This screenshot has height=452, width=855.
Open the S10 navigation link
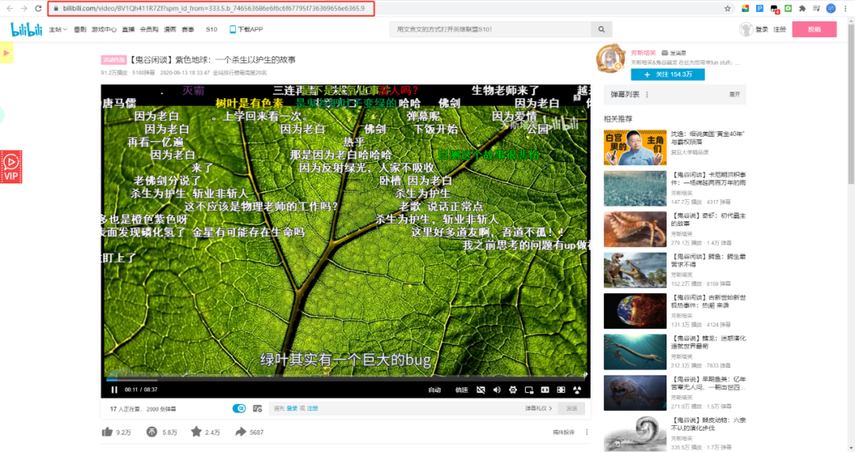pos(211,29)
